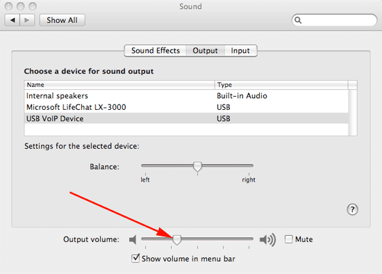Select USB VoIP Device row
This screenshot has width=382, height=274.
click(186, 119)
